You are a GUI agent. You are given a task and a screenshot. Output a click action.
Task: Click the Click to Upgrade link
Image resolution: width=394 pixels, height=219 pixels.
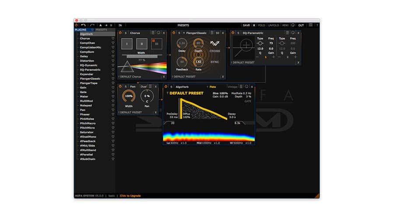(130, 196)
